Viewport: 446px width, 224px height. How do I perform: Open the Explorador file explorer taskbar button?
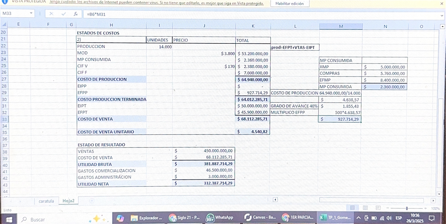pos(146,218)
